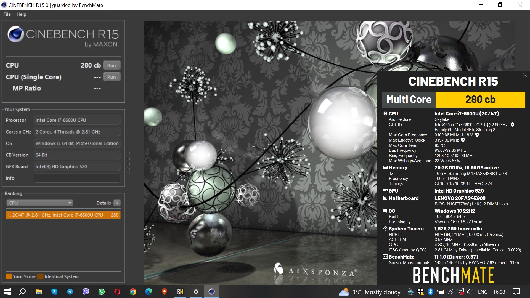Click the Cores x GHz field value

tap(77, 132)
